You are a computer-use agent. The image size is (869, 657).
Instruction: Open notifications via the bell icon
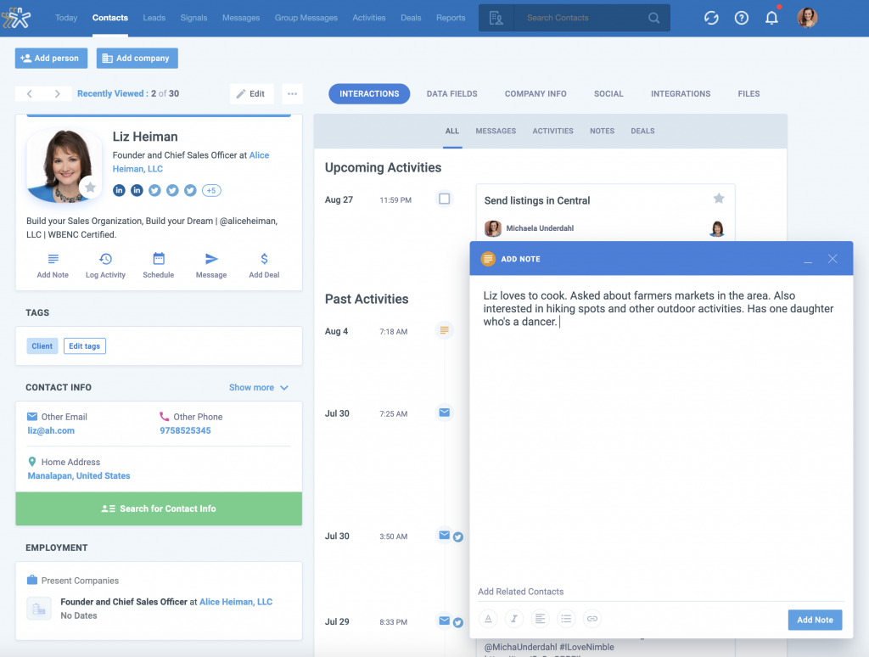click(771, 17)
